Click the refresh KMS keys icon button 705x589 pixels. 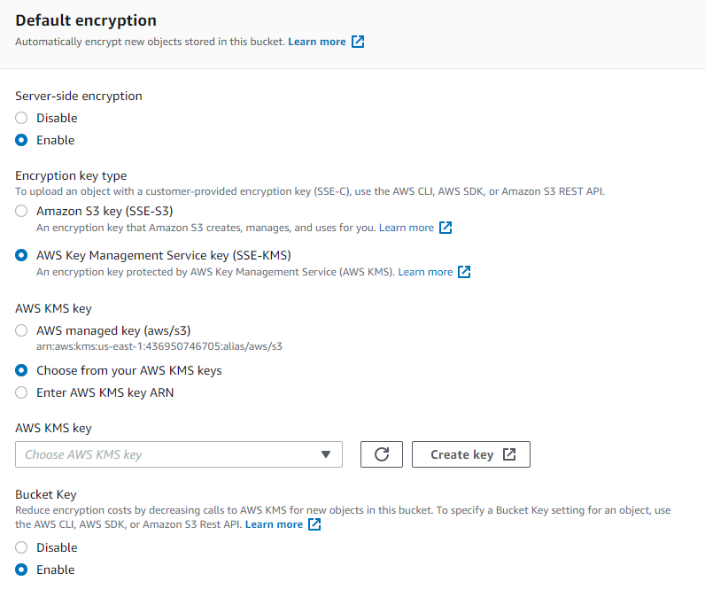pos(381,454)
